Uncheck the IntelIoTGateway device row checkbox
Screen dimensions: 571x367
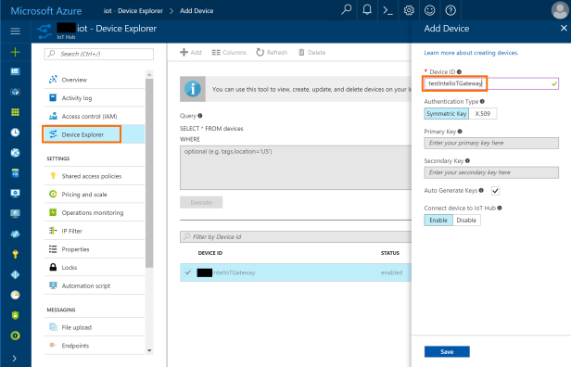click(x=188, y=272)
